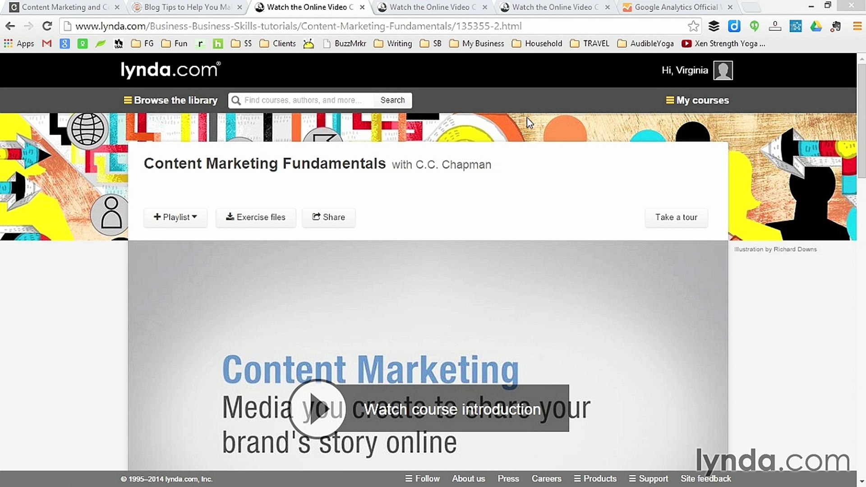Open the Gmail bookmark icon
The width and height of the screenshot is (866, 487).
coord(46,43)
